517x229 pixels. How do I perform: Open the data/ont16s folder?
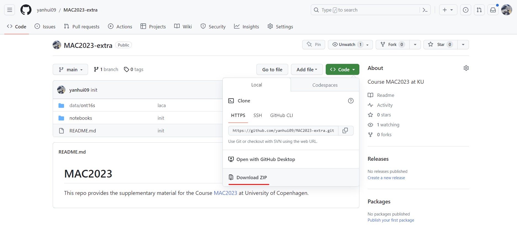pos(82,105)
